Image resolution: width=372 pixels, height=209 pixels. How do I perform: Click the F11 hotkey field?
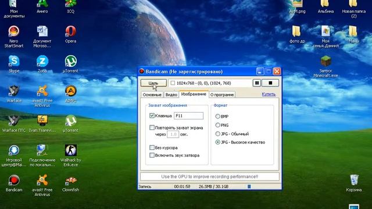pos(188,116)
